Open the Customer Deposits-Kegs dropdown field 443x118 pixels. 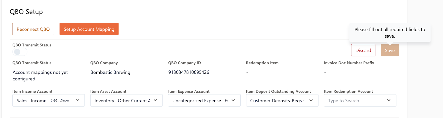(x=278, y=101)
